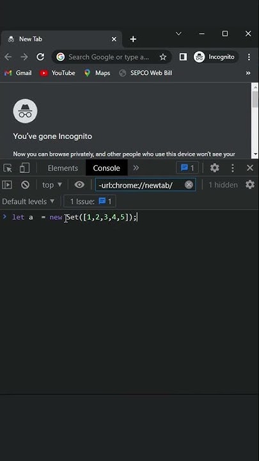Bookmark page with the star icon
259x461 pixels.
point(163,57)
